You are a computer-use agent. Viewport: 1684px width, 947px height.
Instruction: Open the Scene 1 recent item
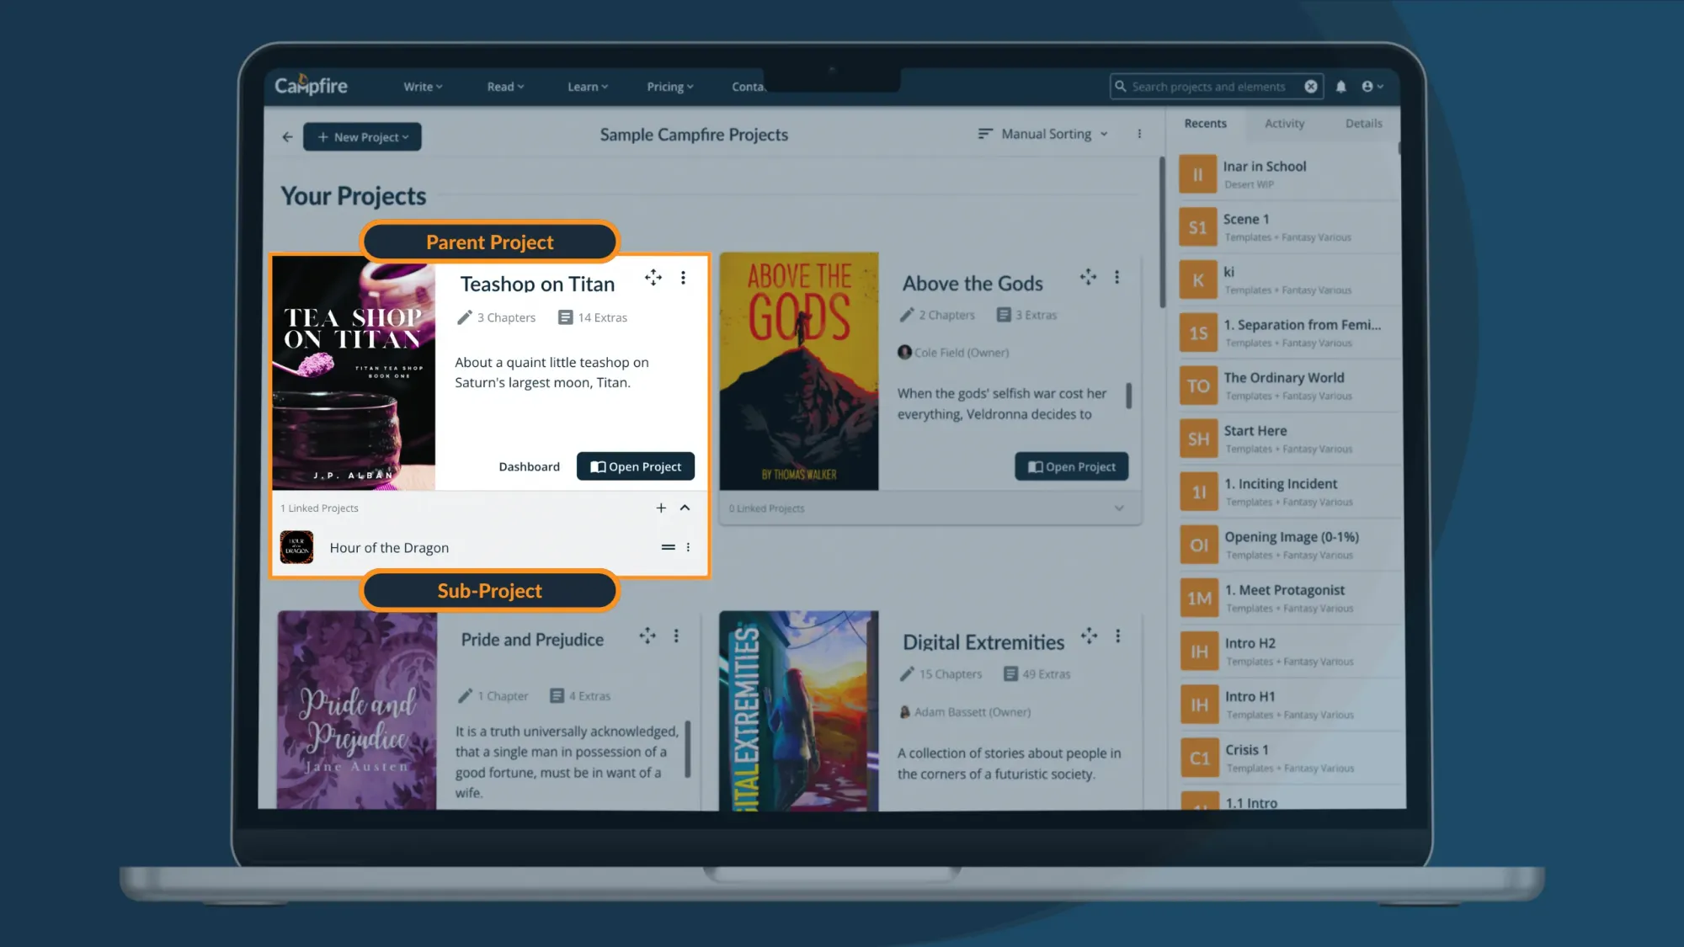tap(1288, 227)
